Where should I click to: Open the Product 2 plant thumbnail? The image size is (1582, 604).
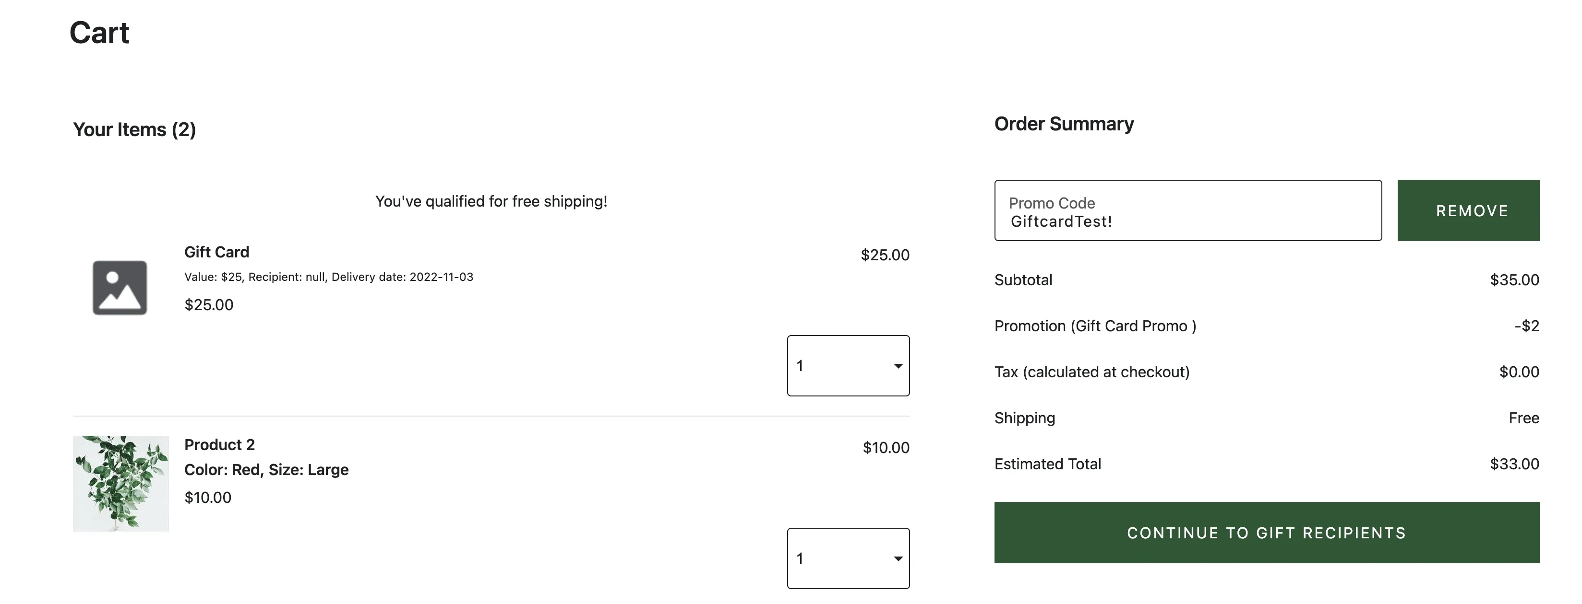[x=121, y=483]
